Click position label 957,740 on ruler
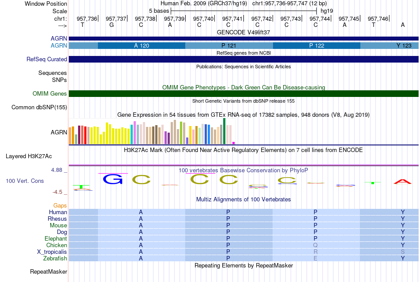419x282 pixels. [203, 19]
